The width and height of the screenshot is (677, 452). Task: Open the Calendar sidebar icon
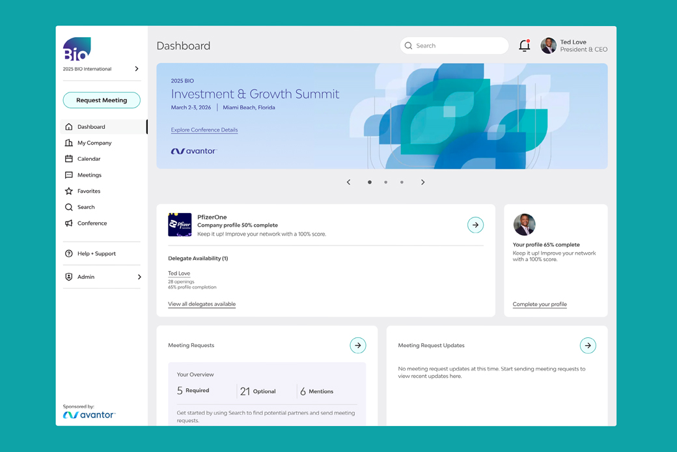pyautogui.click(x=69, y=159)
